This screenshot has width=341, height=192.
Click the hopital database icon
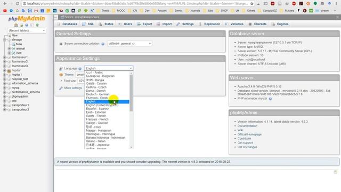coord(9,70)
